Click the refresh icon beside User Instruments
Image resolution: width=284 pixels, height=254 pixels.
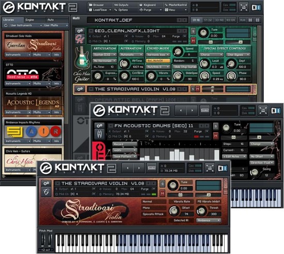click(x=6, y=25)
